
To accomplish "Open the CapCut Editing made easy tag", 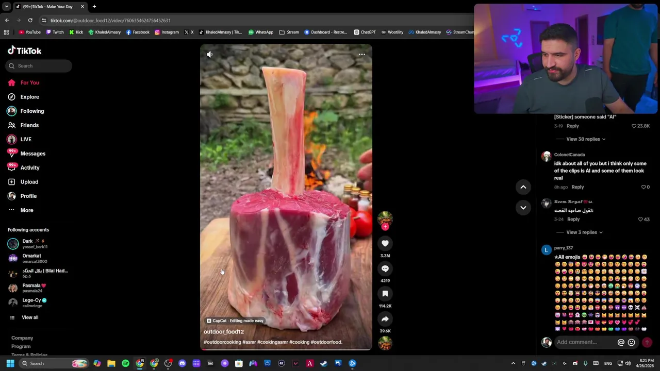I will (235, 321).
